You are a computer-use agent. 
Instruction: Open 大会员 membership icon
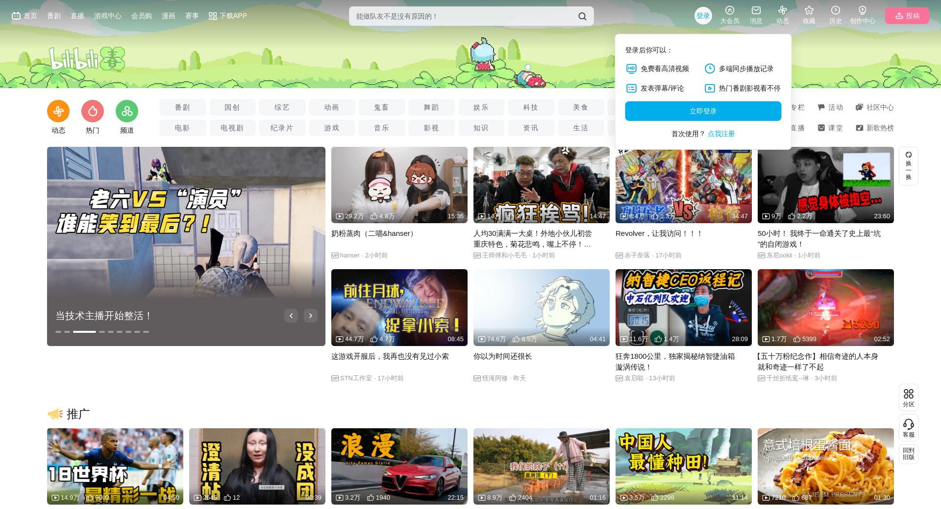click(x=729, y=15)
